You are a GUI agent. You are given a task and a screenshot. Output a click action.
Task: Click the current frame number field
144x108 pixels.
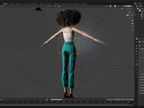click(x=110, y=100)
